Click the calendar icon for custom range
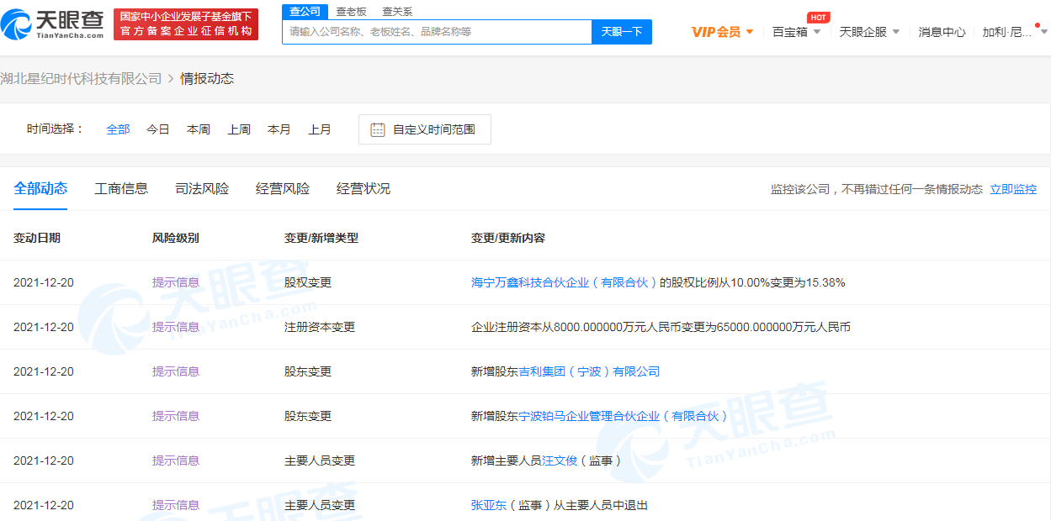1051x521 pixels. (x=378, y=129)
